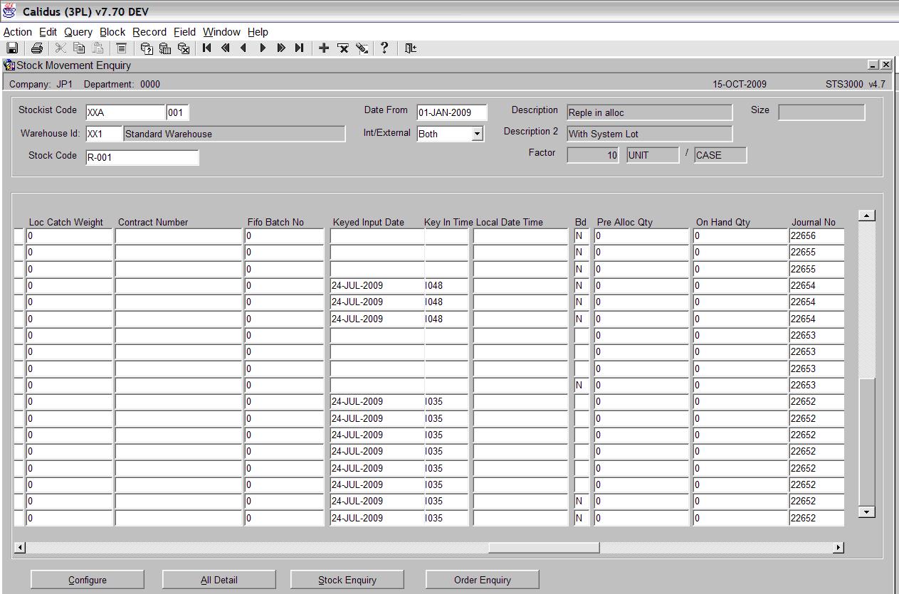Click the vertical scrollbar down arrow

866,511
